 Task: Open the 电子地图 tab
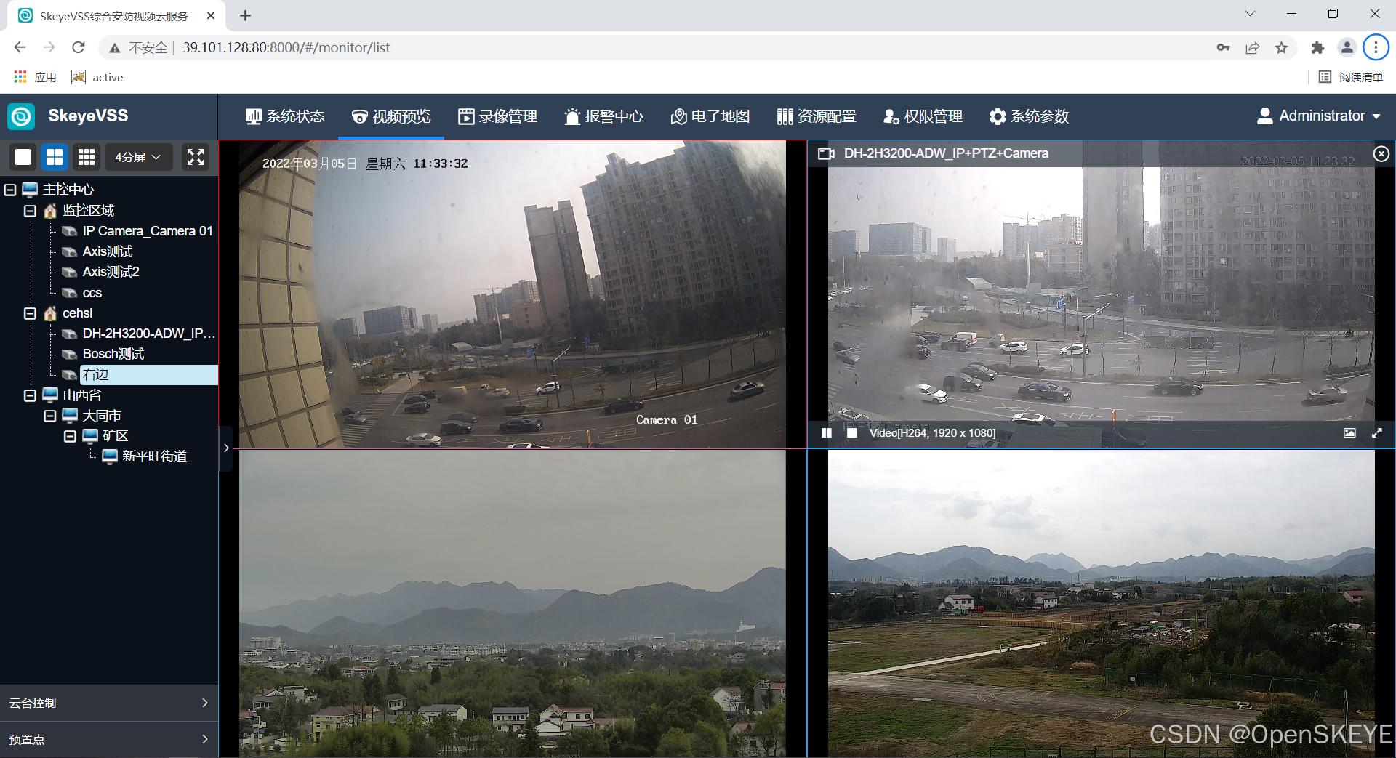coord(710,116)
